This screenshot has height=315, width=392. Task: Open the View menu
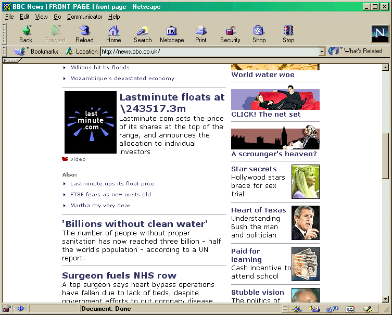(x=41, y=17)
